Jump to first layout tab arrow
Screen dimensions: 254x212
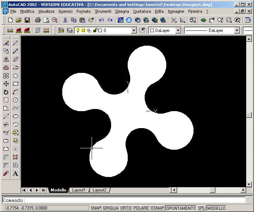click(24, 190)
